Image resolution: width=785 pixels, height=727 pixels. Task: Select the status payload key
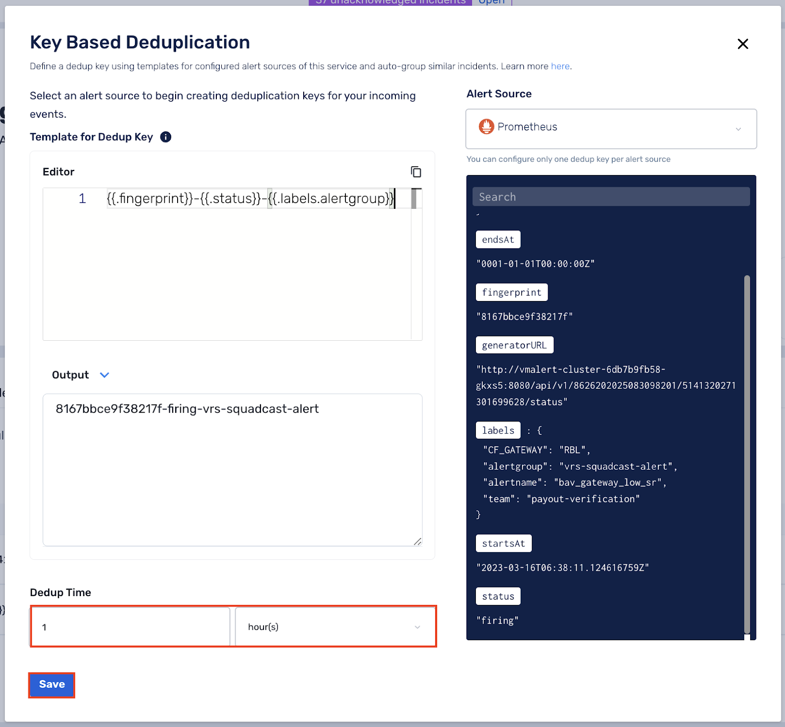[498, 596]
